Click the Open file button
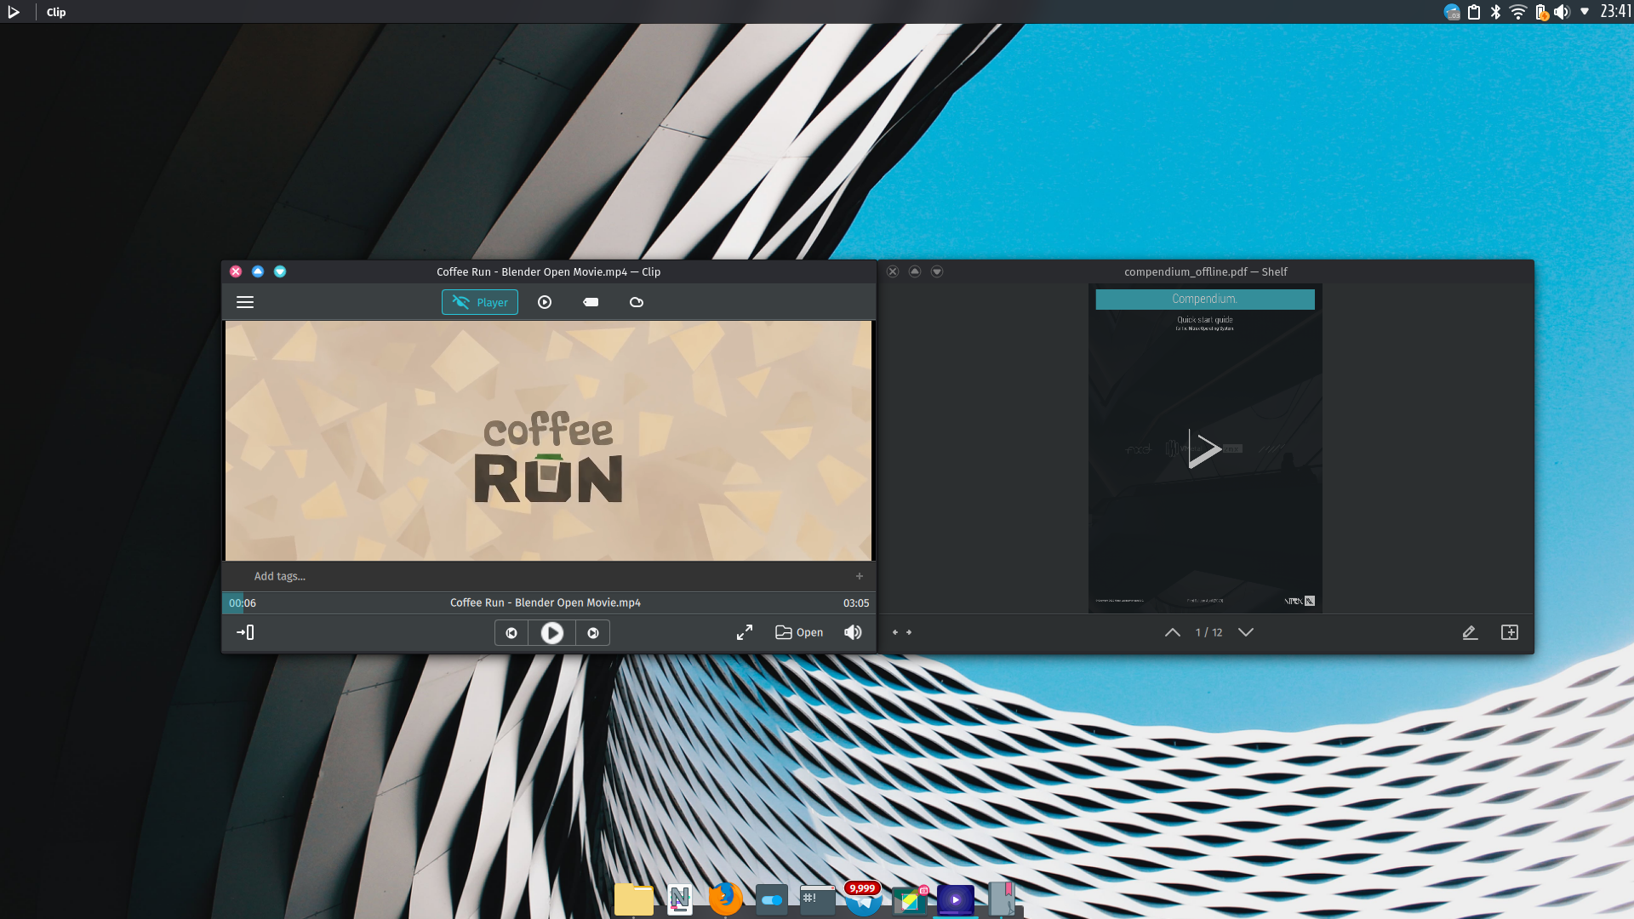Screen dimensions: 1634x919 coord(799,632)
